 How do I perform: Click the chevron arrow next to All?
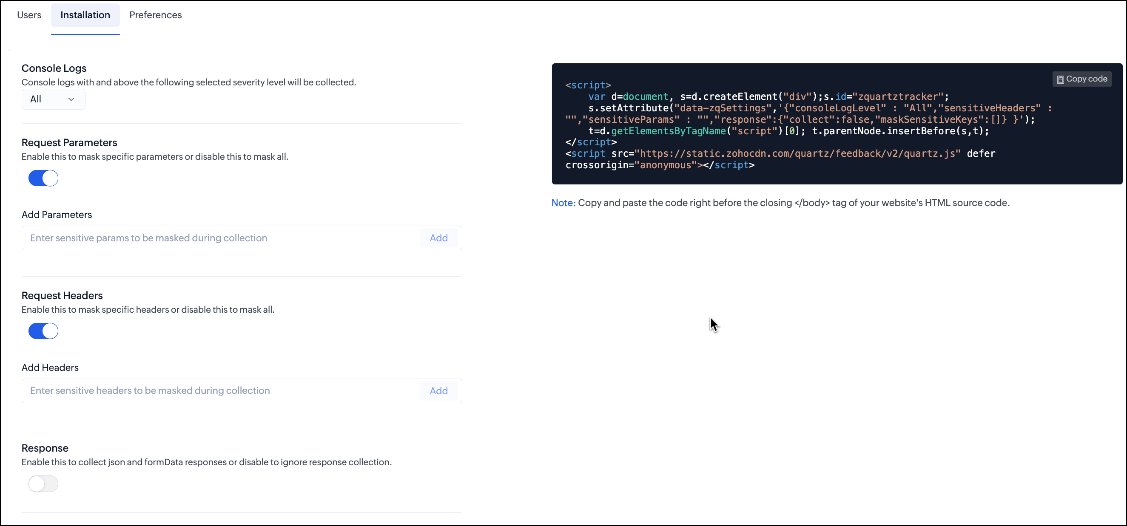click(x=71, y=99)
